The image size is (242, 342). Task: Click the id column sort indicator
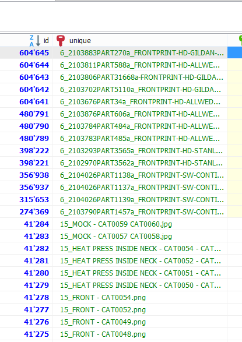34,41
